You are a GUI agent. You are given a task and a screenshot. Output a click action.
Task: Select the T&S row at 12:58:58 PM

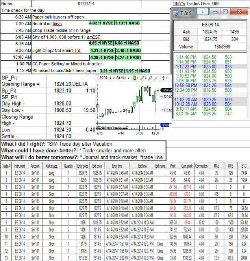210,85
